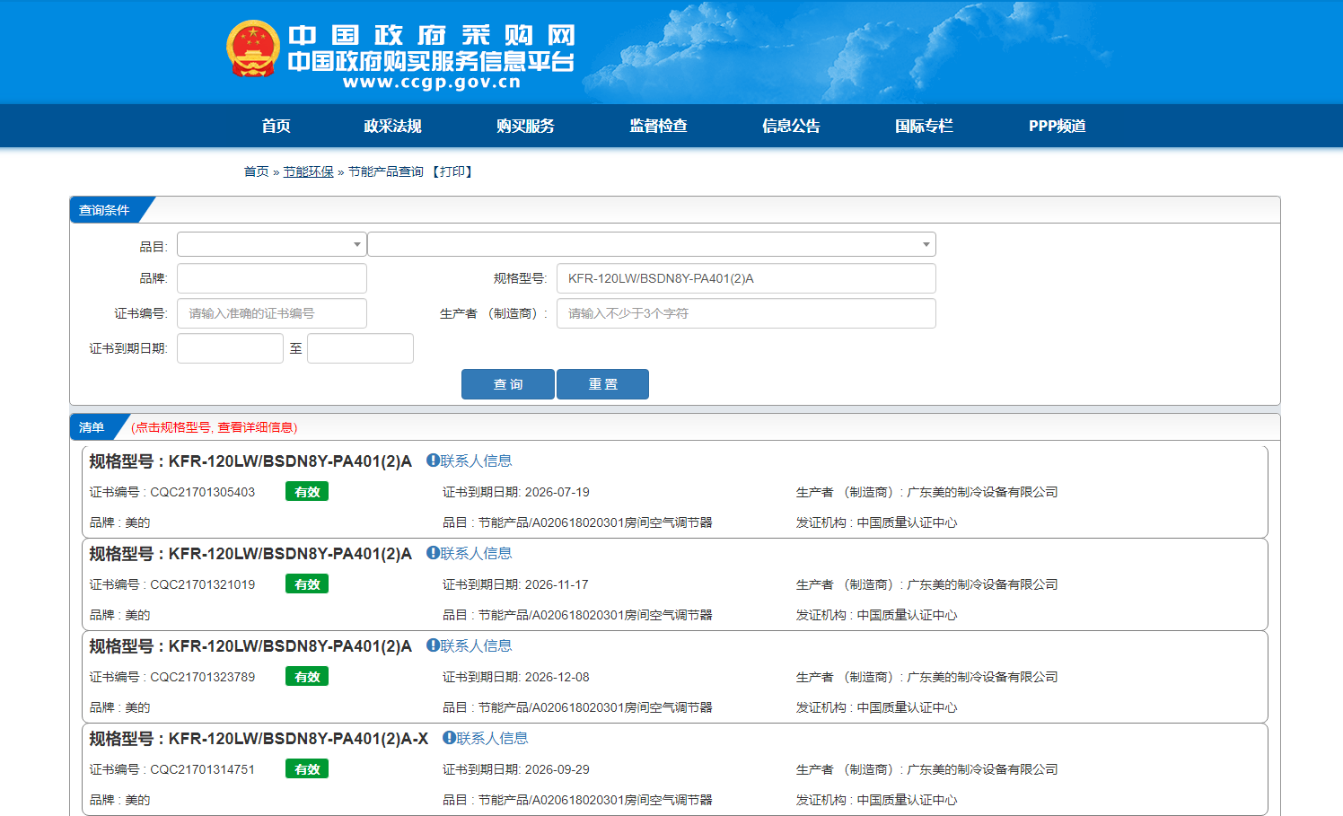Screen dimensions: 1343x816
Task: Open 联系人信息 for certificate CQC21701321019
Action: pyautogui.click(x=476, y=553)
